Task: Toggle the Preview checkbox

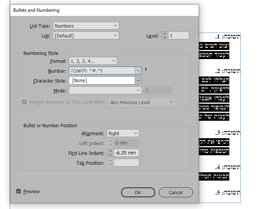Action: click(x=19, y=192)
